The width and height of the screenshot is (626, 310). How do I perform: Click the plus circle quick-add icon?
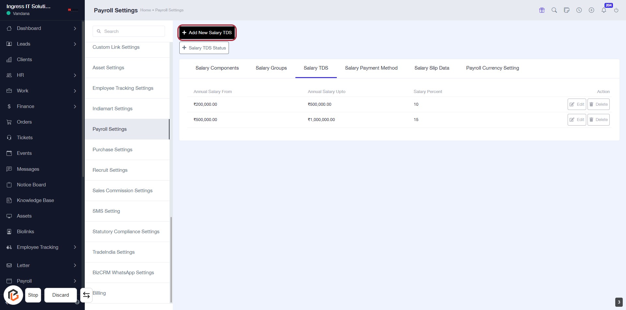pos(591,10)
